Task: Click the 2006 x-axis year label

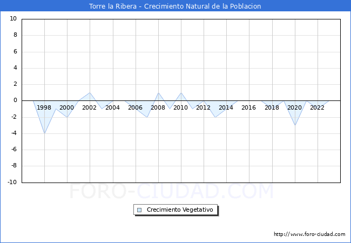Action: tap(135, 107)
